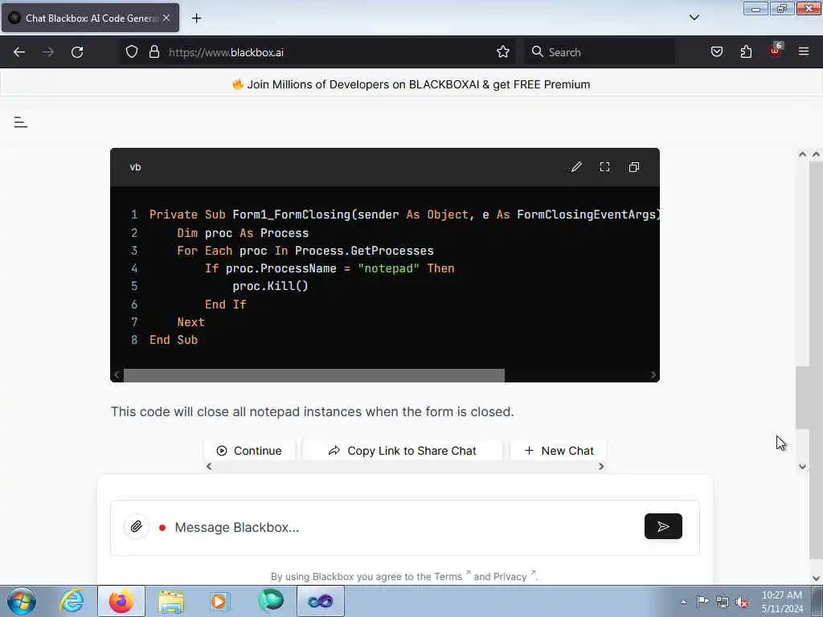Viewport: 823px width, 617px height.
Task: Click the "notepad" string in code
Action: click(x=388, y=268)
